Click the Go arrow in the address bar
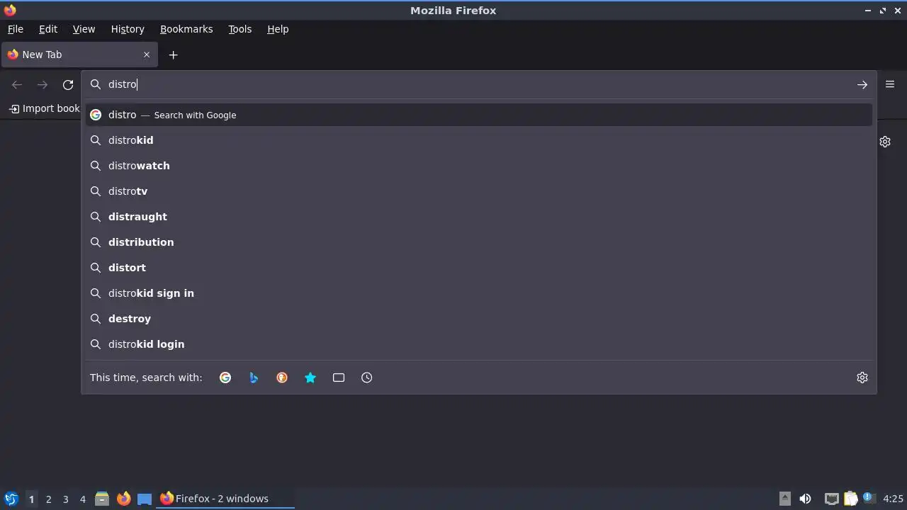Viewport: 907px width, 510px height. tap(862, 84)
